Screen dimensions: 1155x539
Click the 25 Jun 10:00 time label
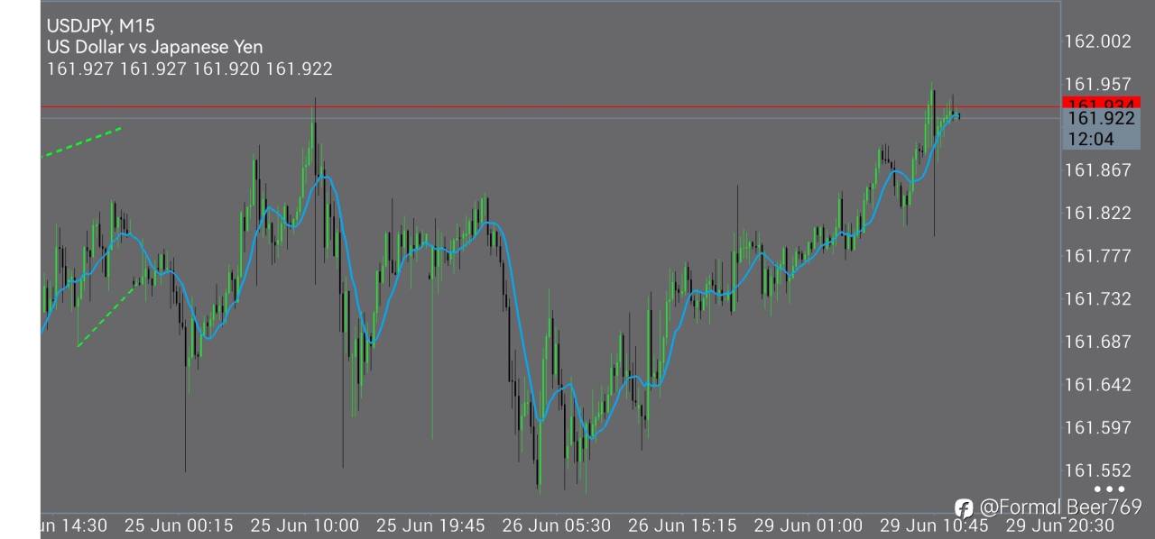[304, 525]
